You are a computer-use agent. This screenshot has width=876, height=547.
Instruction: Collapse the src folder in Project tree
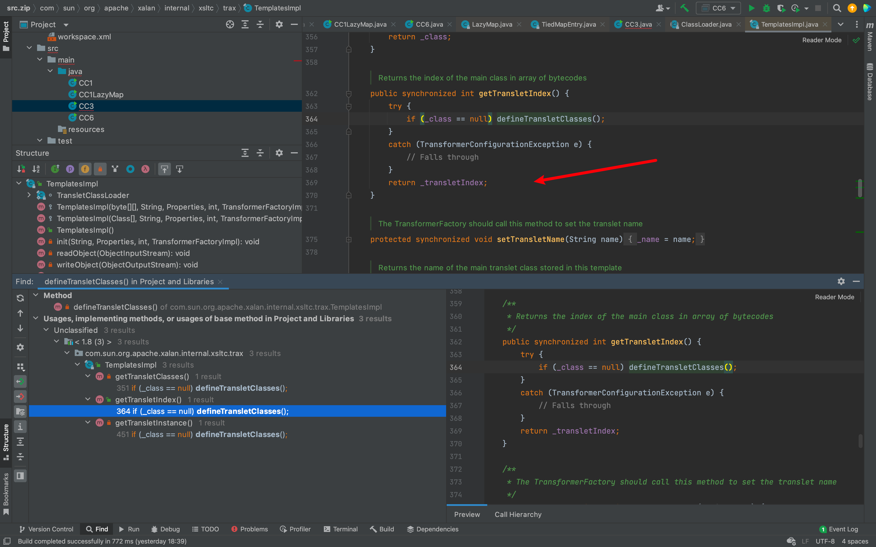click(x=29, y=48)
